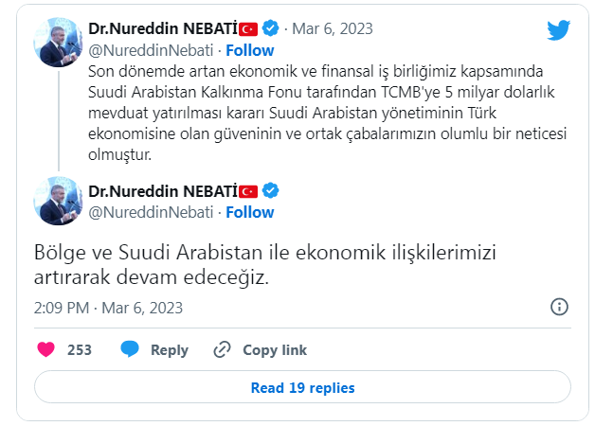Click the verified badge in second tweet

point(270,191)
